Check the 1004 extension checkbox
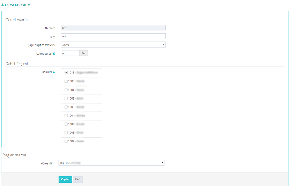This screenshot has height=186, width=290. 66,115
